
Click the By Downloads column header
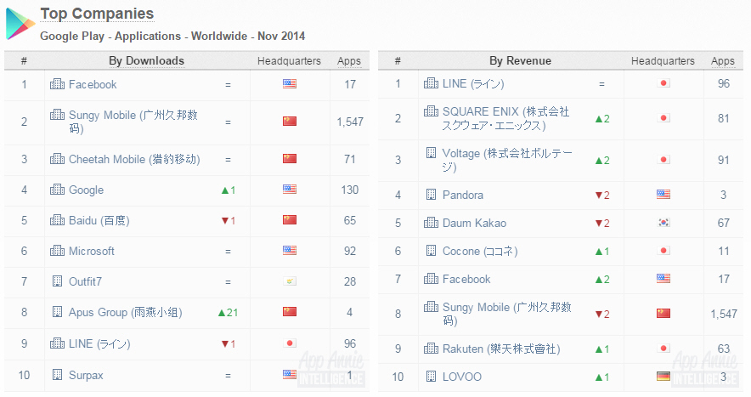[147, 61]
